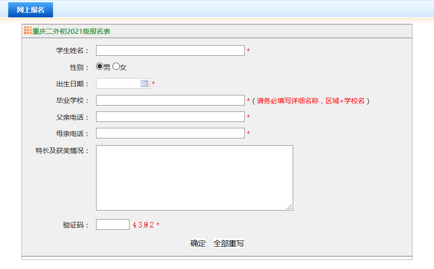This screenshot has height=269, width=434.
Task: Switch to the 网上报名 tab
Action: 31,10
